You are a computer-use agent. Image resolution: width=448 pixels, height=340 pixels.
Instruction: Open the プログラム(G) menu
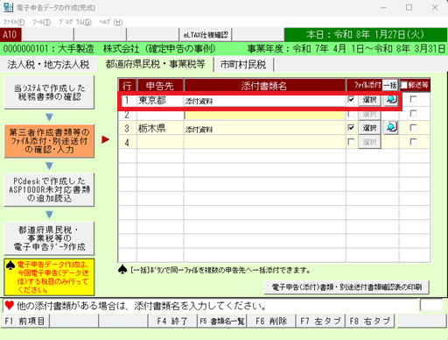tap(75, 22)
